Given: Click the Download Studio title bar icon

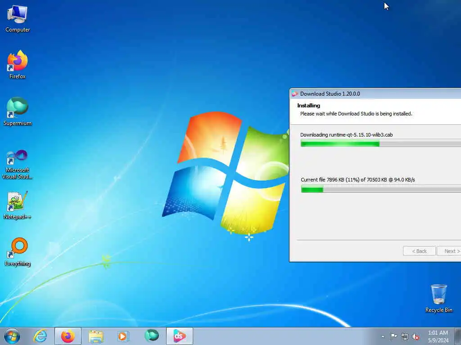Looking at the screenshot, I should pos(295,94).
